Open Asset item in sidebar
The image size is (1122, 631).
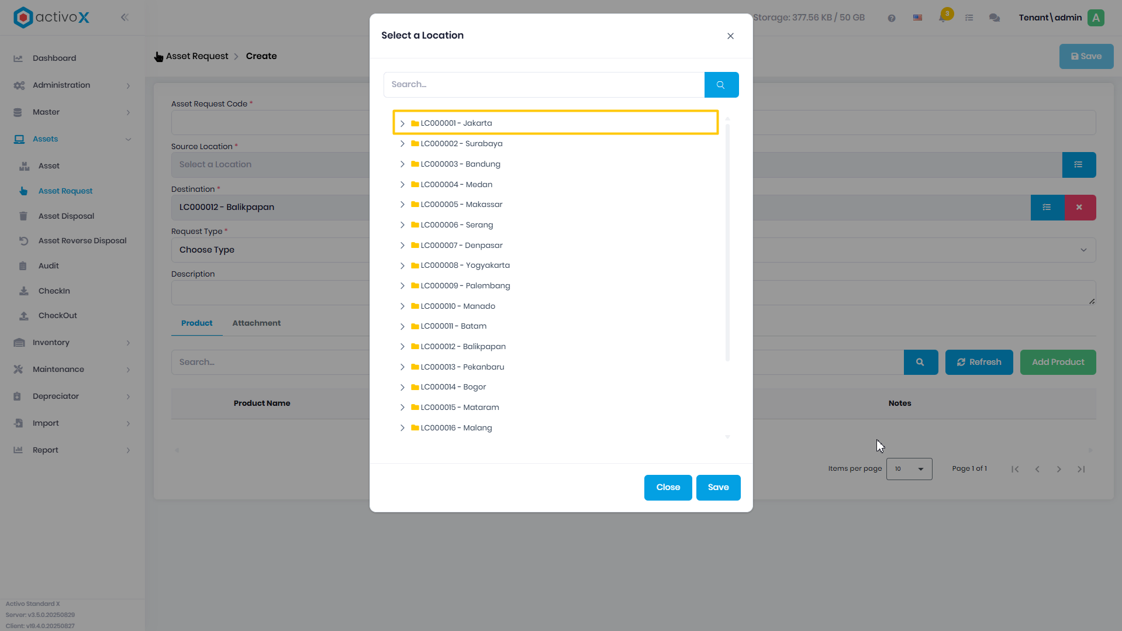(x=49, y=166)
